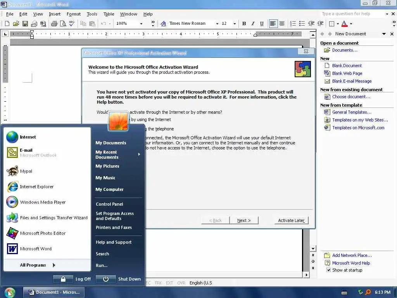
Task: Center the text alignment
Action: [x=282, y=24]
